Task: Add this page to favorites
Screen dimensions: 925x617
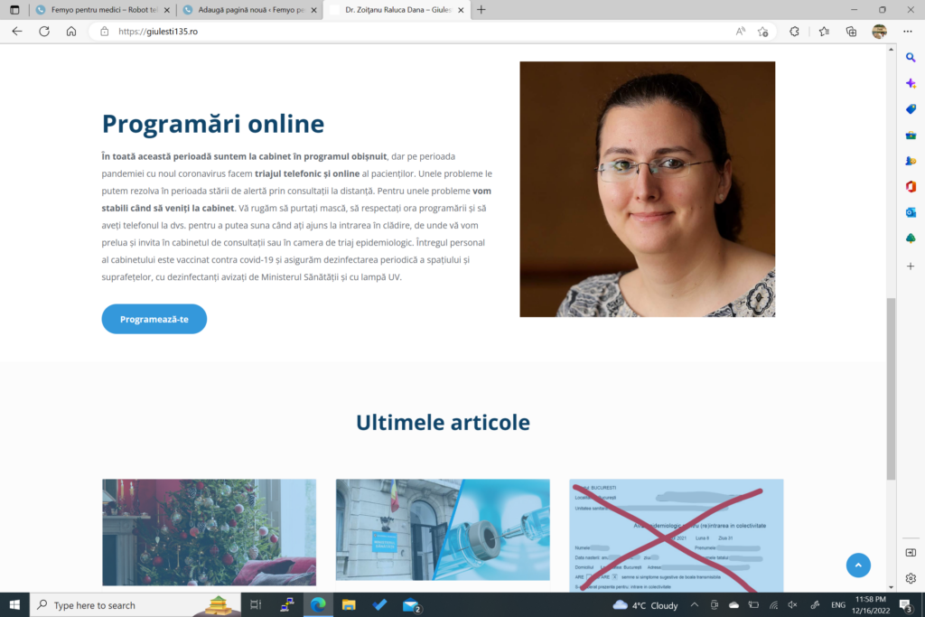Action: (763, 32)
